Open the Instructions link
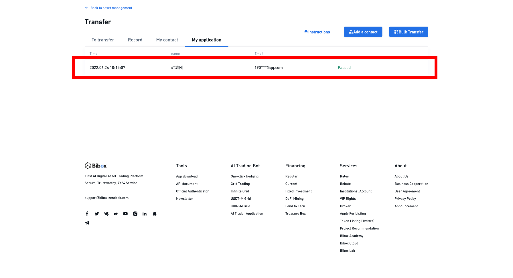The image size is (513, 278). click(x=317, y=32)
